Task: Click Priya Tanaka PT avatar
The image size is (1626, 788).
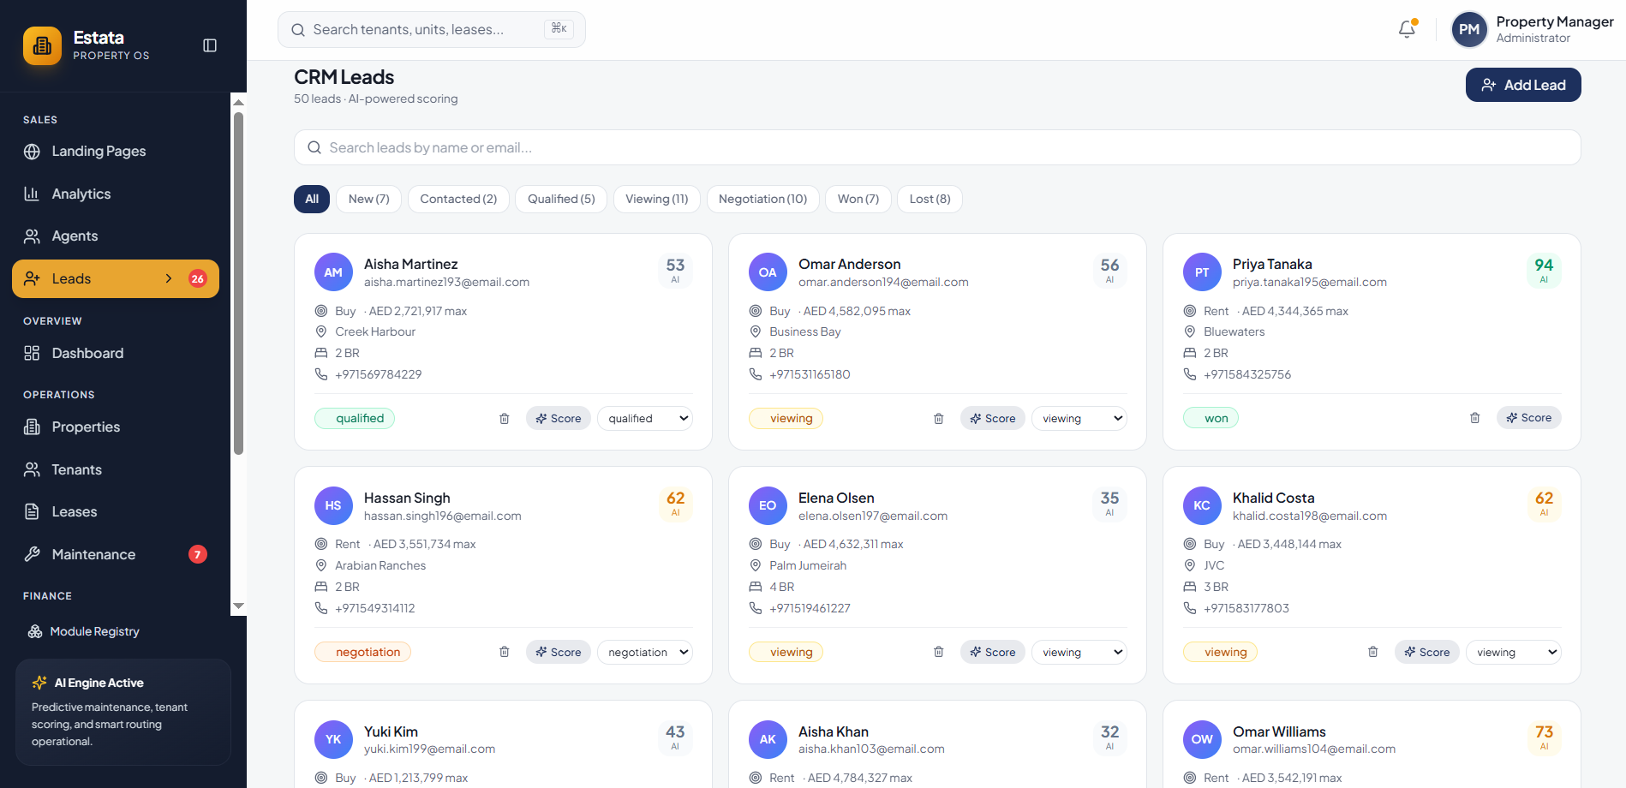Action: click(1202, 272)
